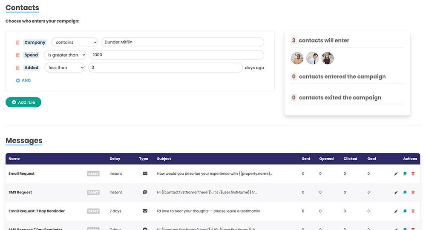Edit the Email Request message with pencil icon
Image resolution: width=426 pixels, height=230 pixels.
point(396,173)
